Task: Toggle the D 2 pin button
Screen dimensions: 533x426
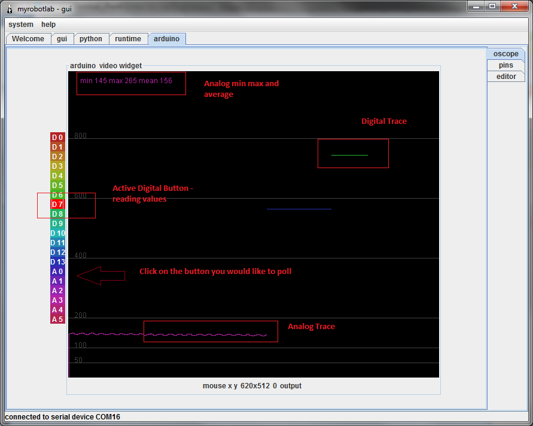Action: [58, 156]
